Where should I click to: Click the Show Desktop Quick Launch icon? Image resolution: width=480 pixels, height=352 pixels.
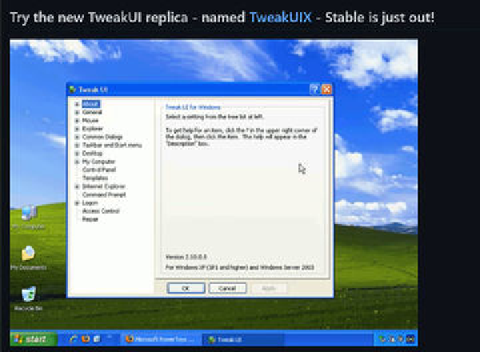[x=97, y=339]
